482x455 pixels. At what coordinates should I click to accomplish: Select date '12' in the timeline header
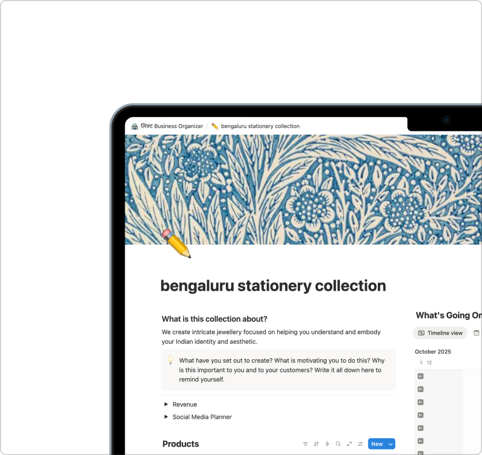[429, 363]
